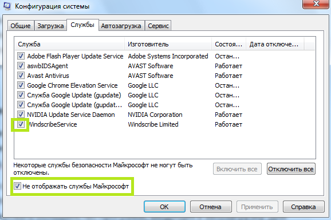The height and width of the screenshot is (220, 331).
Task: Click the Включить все button
Action: click(237, 169)
